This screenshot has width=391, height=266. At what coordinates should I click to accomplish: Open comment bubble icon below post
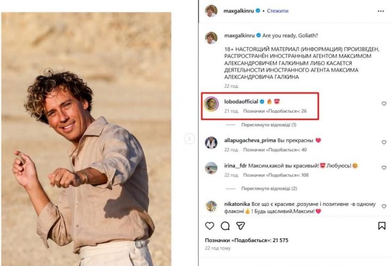pyautogui.click(x=225, y=225)
